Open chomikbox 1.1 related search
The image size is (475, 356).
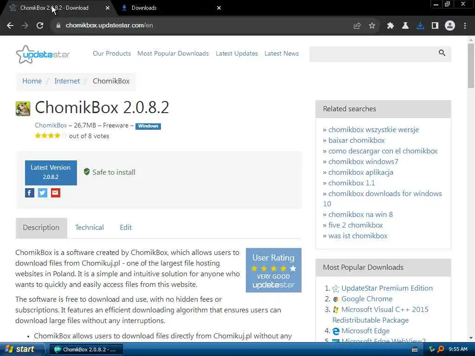tap(352, 183)
